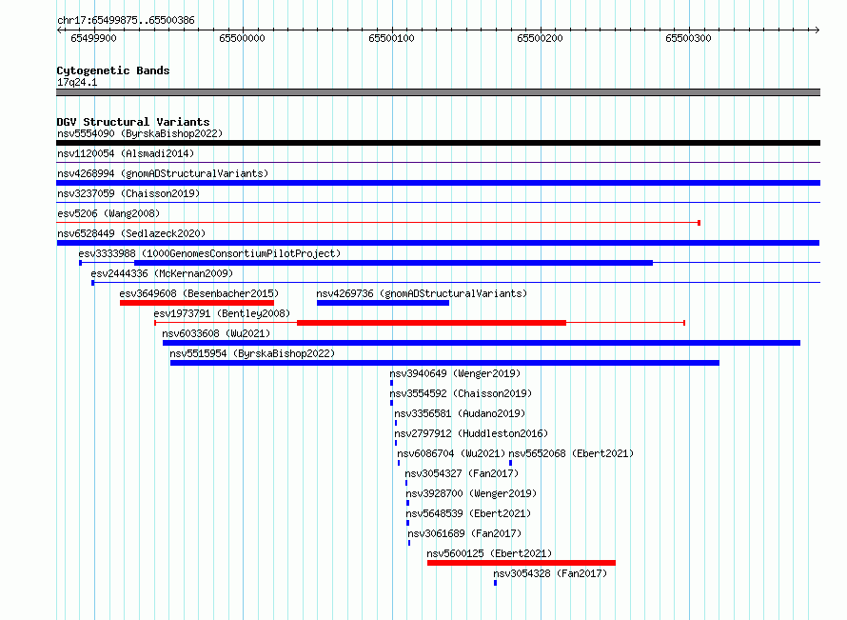This screenshot has height=620, width=847.
Task: Open nsv6528449 (Sedlazeck2020) label
Action: pyautogui.click(x=131, y=233)
